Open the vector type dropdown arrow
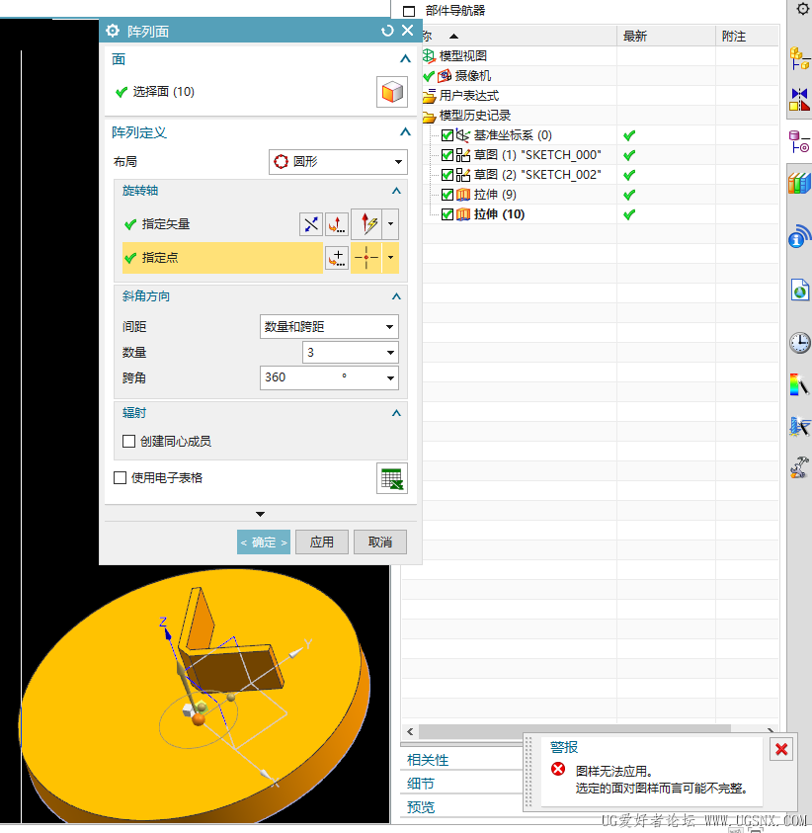This screenshot has height=833, width=812. pyautogui.click(x=391, y=223)
